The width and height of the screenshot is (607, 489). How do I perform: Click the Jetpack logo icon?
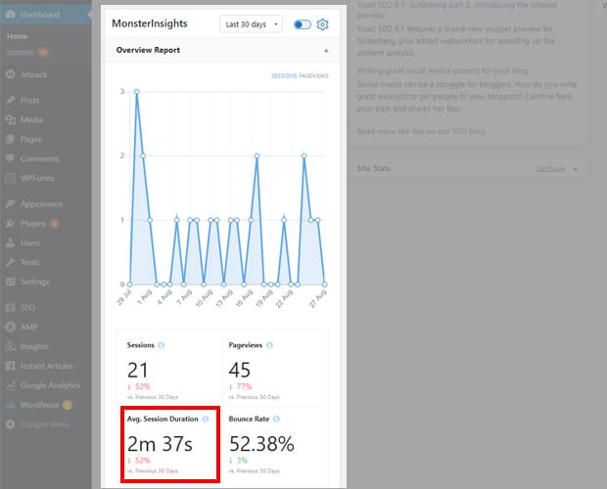click(x=11, y=74)
